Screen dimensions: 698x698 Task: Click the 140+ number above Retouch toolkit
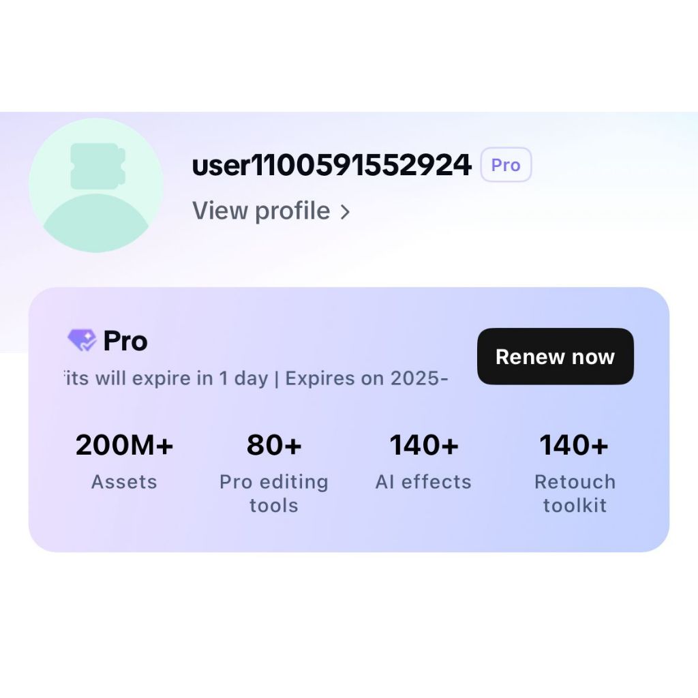574,445
